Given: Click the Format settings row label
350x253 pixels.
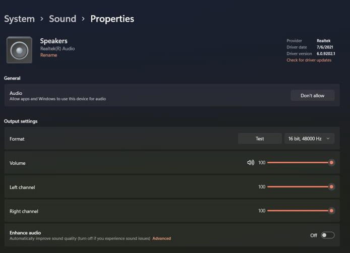Looking at the screenshot, I should coord(17,139).
